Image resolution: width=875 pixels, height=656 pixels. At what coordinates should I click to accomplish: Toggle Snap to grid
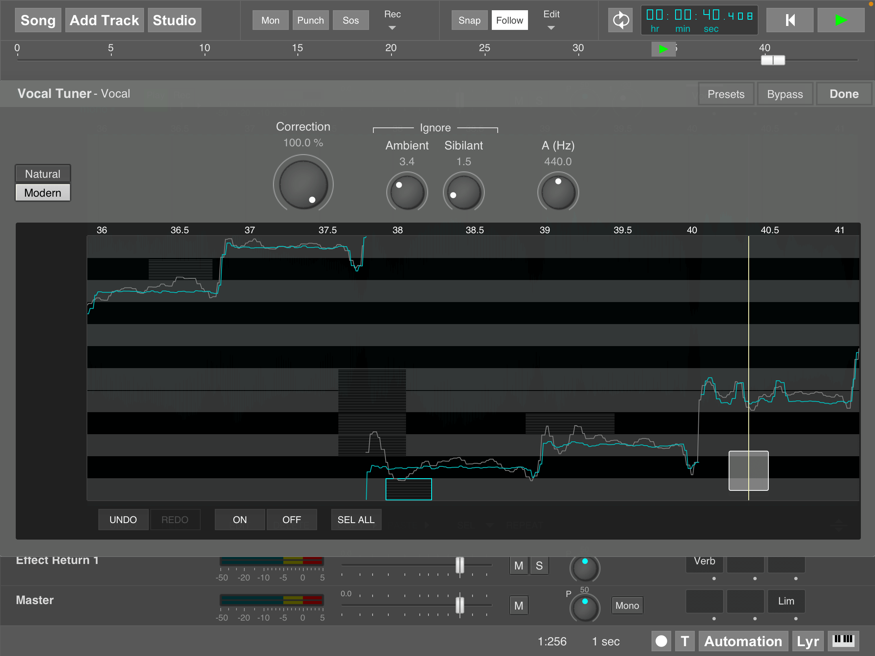[469, 20]
